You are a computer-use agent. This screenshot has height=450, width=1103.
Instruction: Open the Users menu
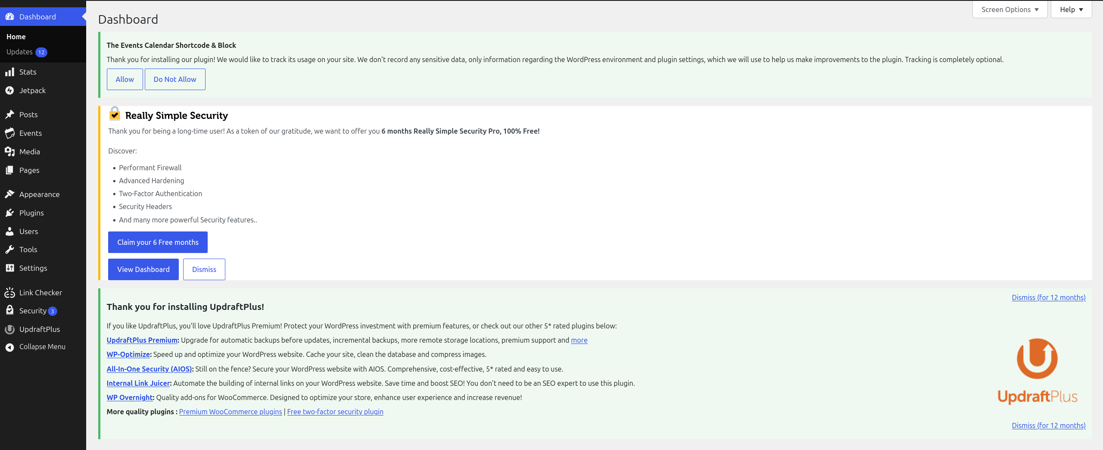43,231
